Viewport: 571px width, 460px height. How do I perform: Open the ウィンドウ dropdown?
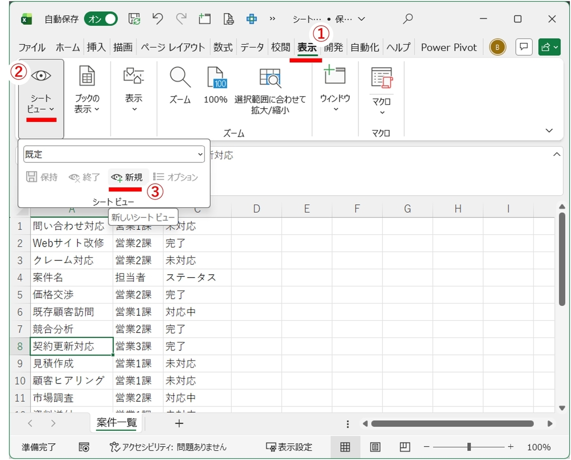(335, 90)
